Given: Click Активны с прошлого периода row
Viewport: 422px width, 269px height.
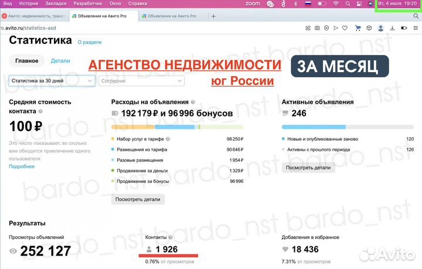Looking at the screenshot, I should 348,149.
